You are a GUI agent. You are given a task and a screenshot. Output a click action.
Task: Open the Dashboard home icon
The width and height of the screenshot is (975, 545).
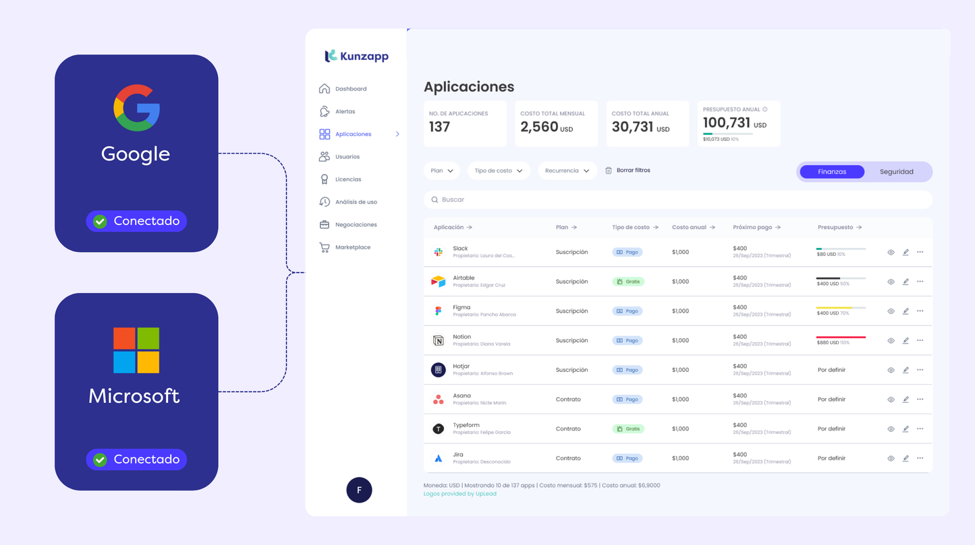click(x=325, y=89)
